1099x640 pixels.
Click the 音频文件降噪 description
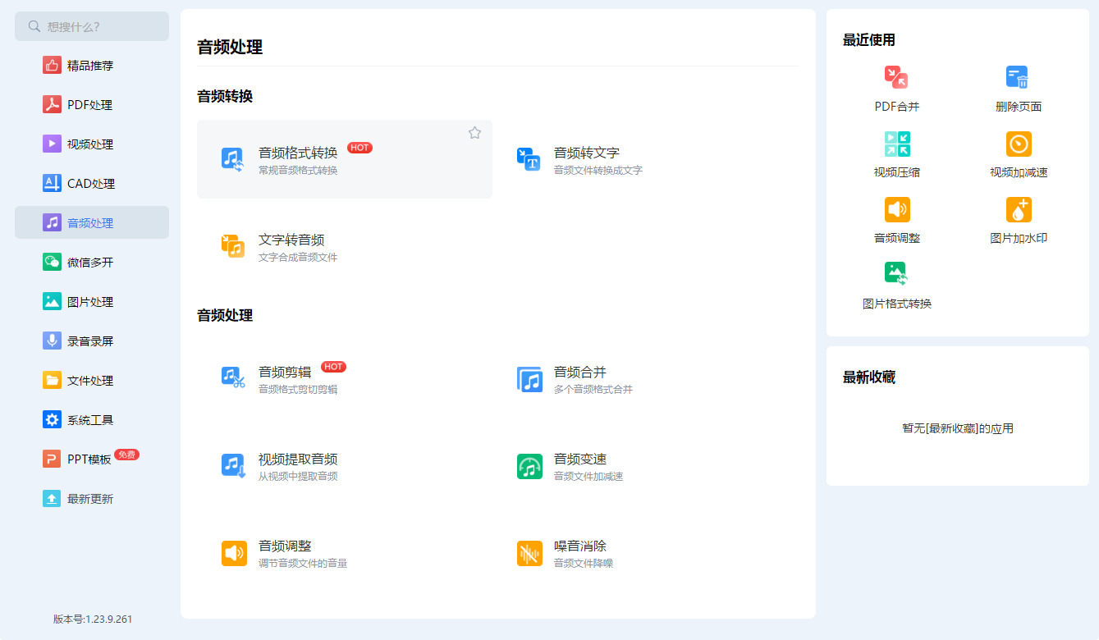[x=584, y=564]
